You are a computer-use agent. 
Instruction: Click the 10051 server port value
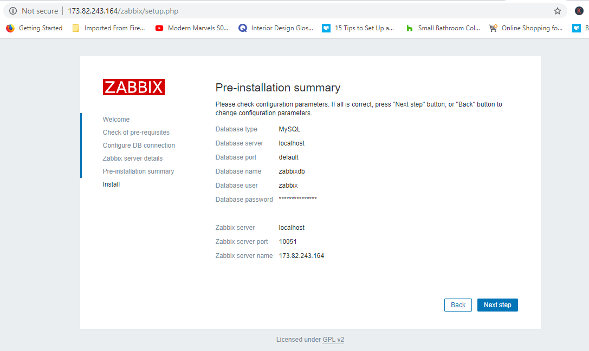[x=288, y=242]
